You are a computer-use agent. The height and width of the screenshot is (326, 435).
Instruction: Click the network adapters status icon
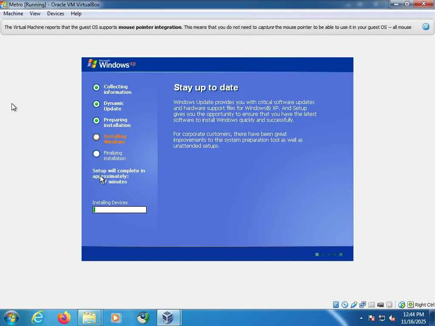(x=362, y=305)
